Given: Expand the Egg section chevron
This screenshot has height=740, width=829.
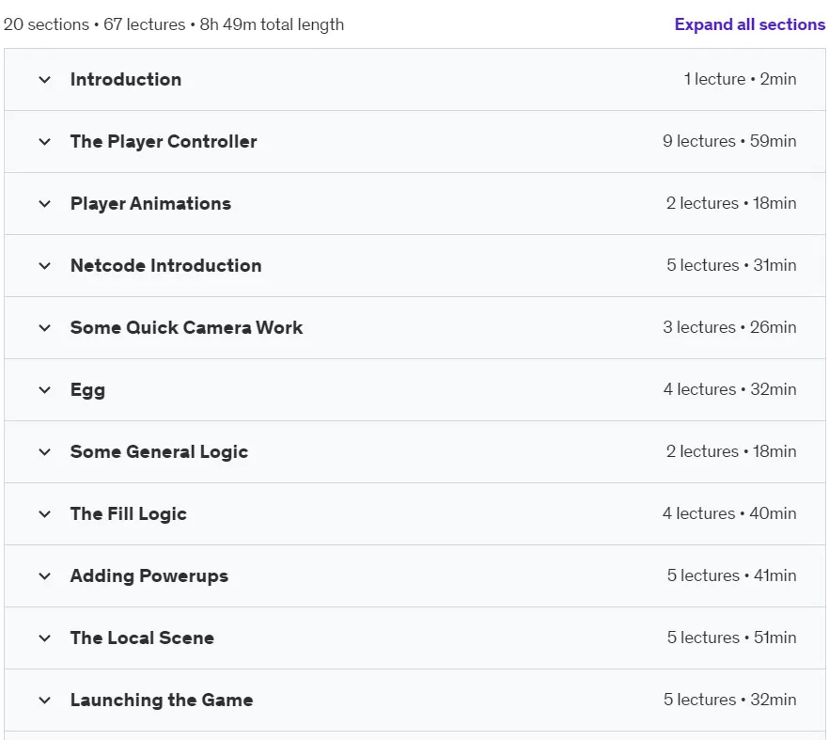Looking at the screenshot, I should [x=45, y=390].
